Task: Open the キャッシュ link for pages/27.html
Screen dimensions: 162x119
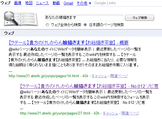Action: point(110,113)
